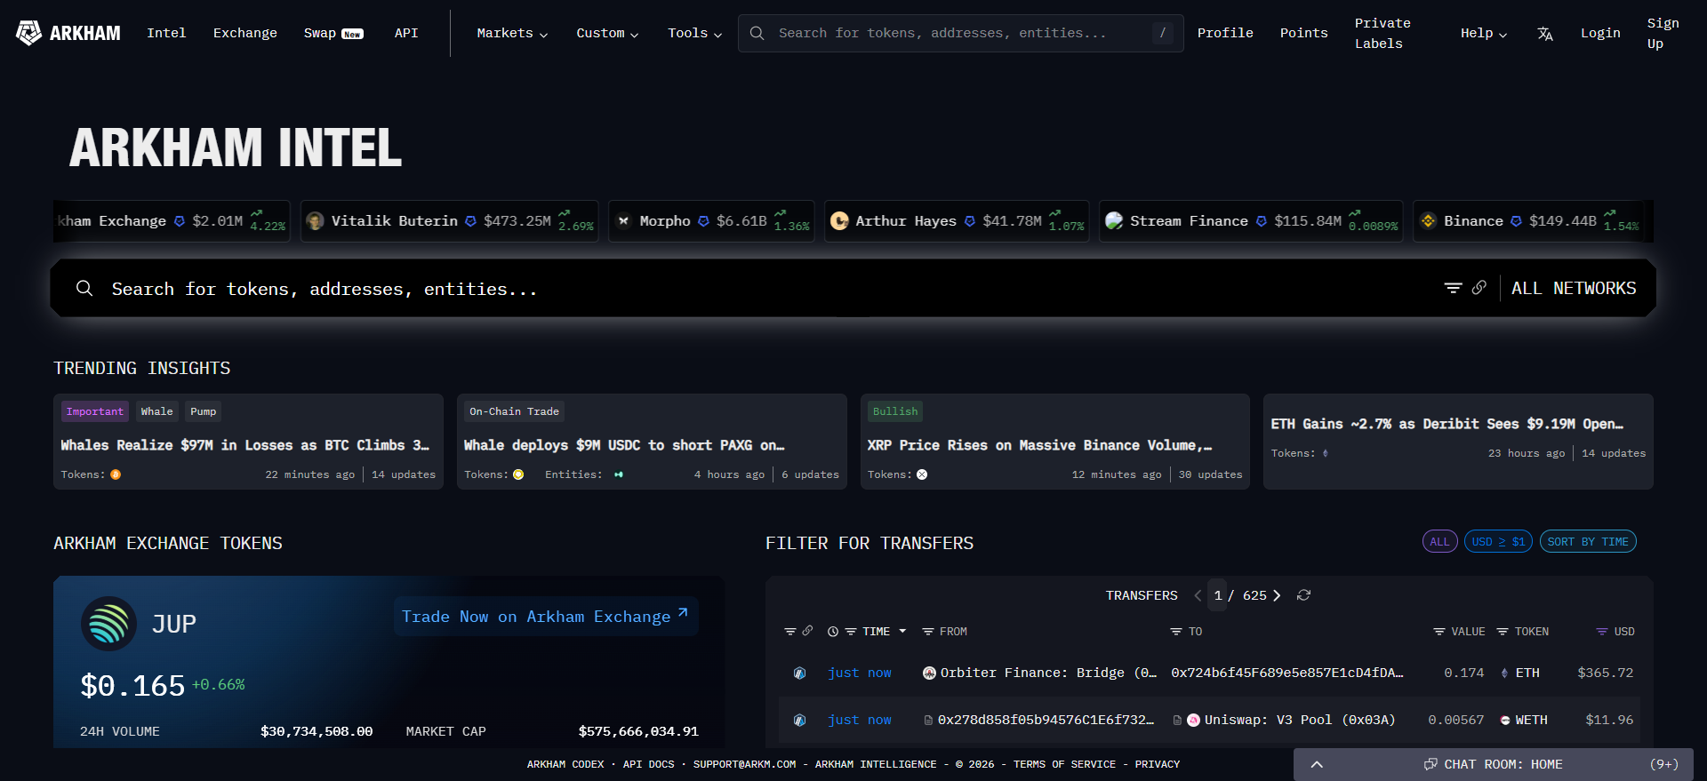Click the XRP token icon in Bullish insight
Image resolution: width=1707 pixels, height=781 pixels.
pos(922,474)
